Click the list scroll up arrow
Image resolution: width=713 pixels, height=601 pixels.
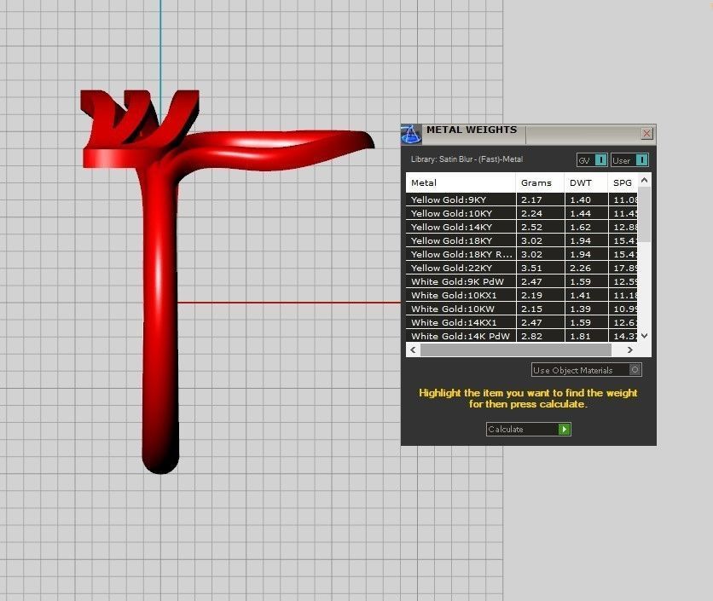644,181
